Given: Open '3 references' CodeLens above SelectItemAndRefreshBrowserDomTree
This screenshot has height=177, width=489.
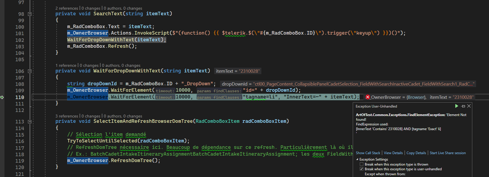Looking at the screenshot, I should click(x=67, y=116).
